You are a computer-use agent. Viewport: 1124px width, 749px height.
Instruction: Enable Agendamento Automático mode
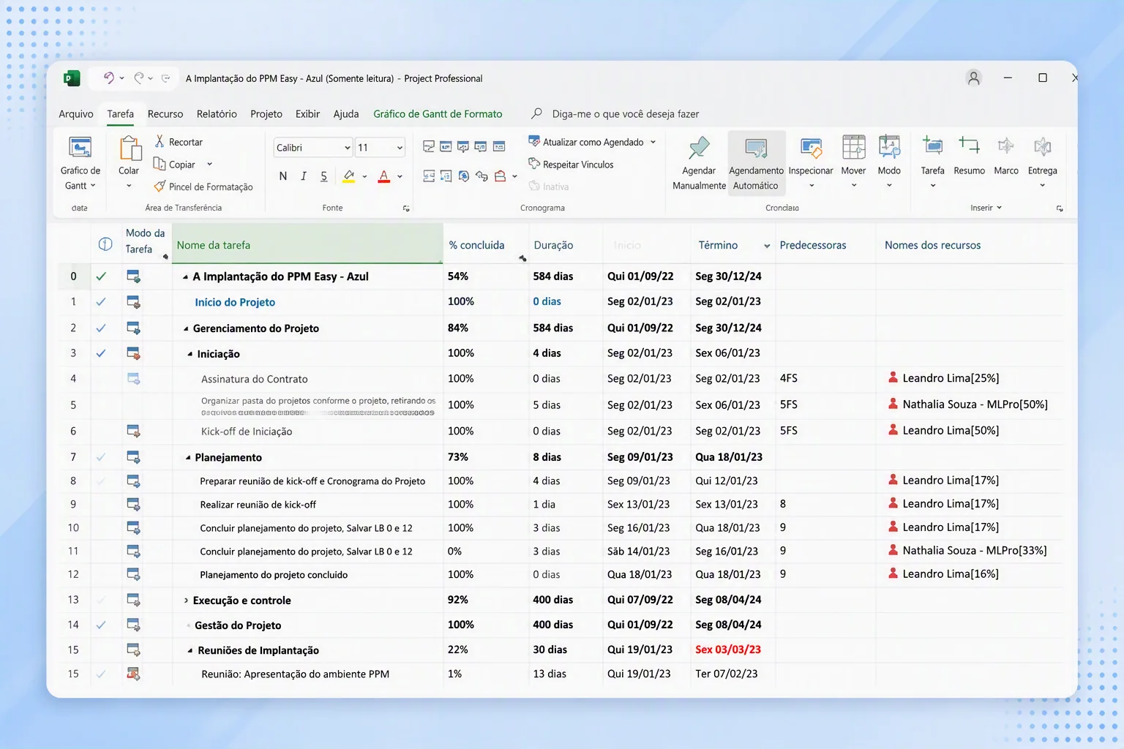756,164
